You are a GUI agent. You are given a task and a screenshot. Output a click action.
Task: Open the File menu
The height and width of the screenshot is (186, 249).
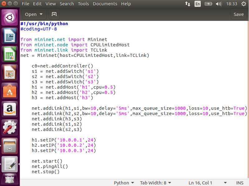[x=26, y=4]
